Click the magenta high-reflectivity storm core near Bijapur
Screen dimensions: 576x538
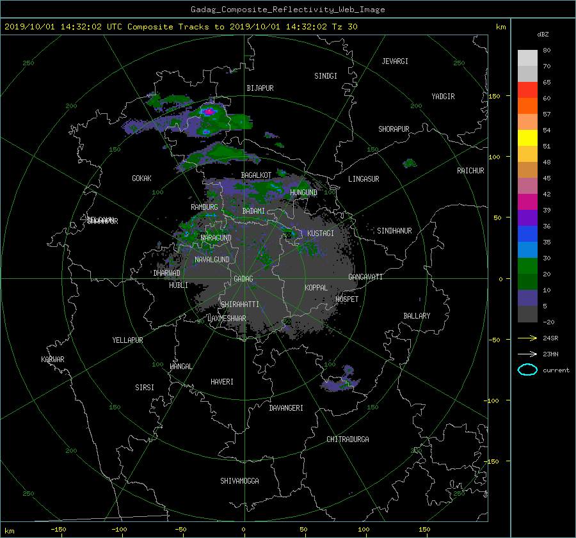pos(209,111)
